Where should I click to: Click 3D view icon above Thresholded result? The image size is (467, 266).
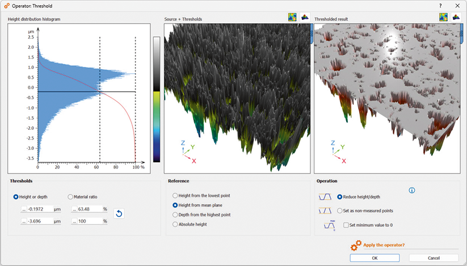pyautogui.click(x=455, y=18)
